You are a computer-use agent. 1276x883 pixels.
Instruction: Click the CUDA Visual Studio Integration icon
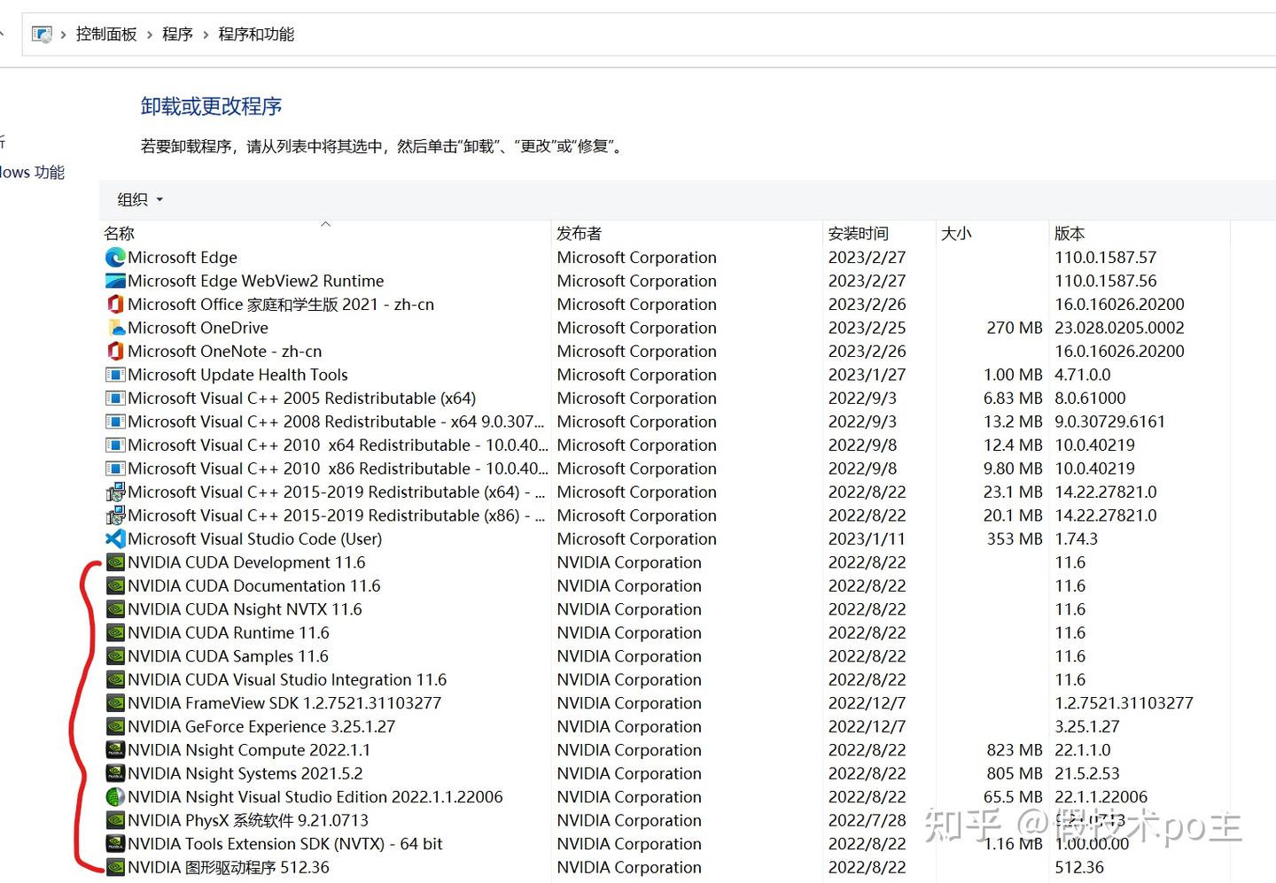(x=115, y=680)
